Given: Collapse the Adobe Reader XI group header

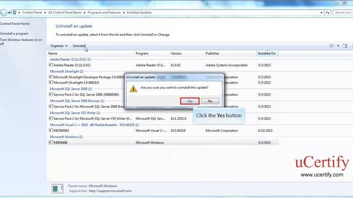Looking at the screenshot, I should pyautogui.click(x=71, y=59).
